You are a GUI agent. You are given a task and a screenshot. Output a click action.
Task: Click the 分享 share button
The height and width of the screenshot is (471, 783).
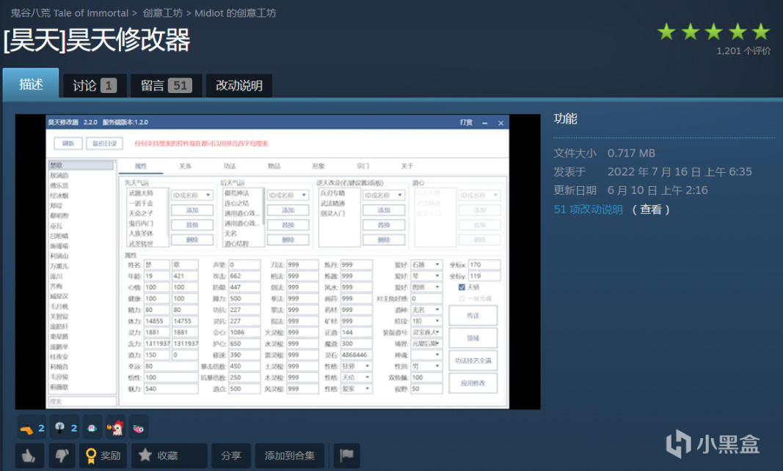pos(230,455)
